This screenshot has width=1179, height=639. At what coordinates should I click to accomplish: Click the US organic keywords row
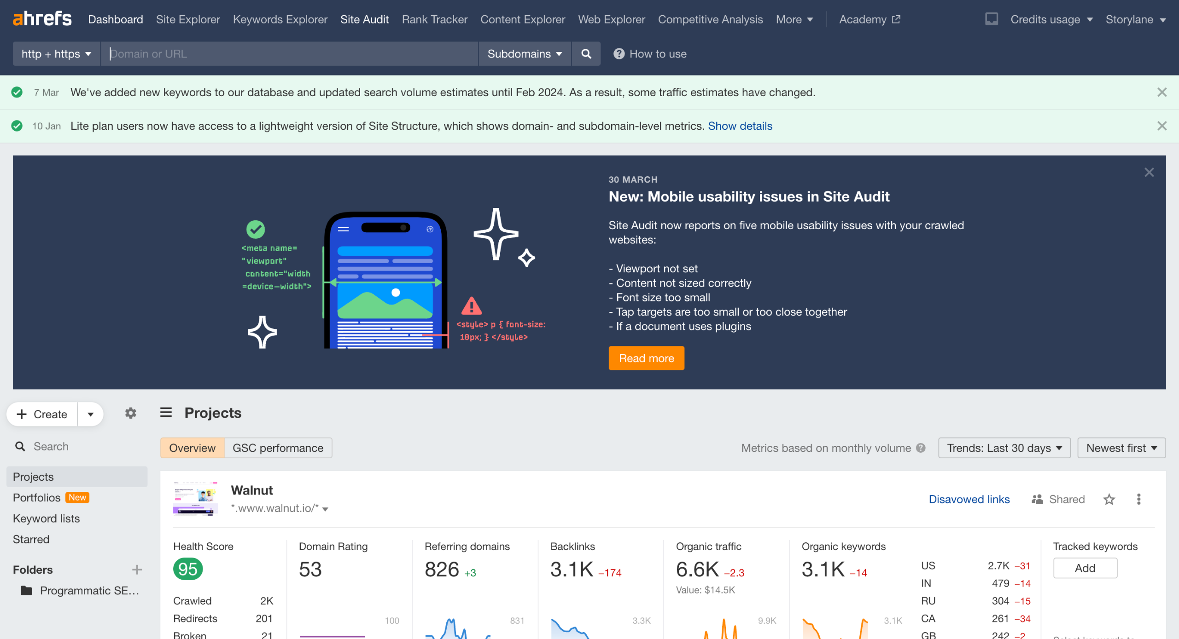[975, 566]
